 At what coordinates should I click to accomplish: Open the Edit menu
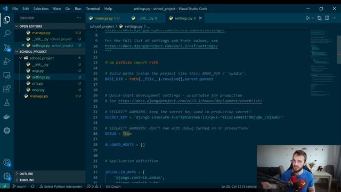[x=26, y=9]
